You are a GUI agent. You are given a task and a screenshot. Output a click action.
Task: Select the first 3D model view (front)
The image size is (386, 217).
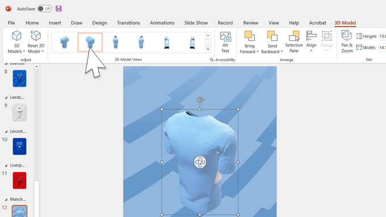(x=65, y=42)
